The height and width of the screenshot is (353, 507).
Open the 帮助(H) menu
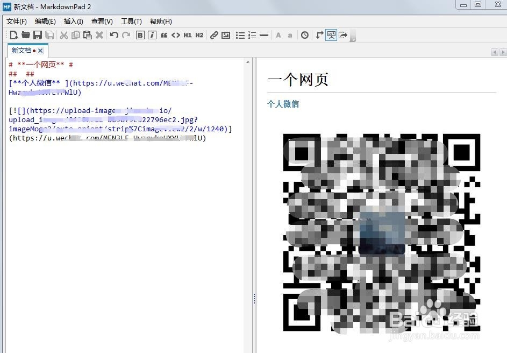161,22
